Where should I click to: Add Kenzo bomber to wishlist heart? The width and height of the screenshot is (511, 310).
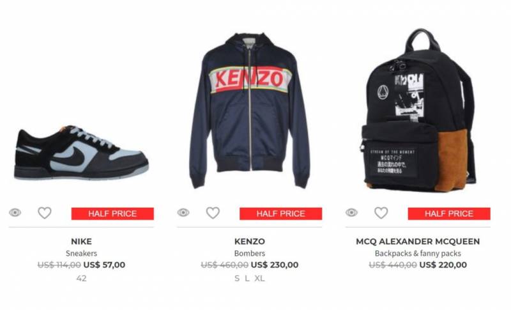pos(213,213)
